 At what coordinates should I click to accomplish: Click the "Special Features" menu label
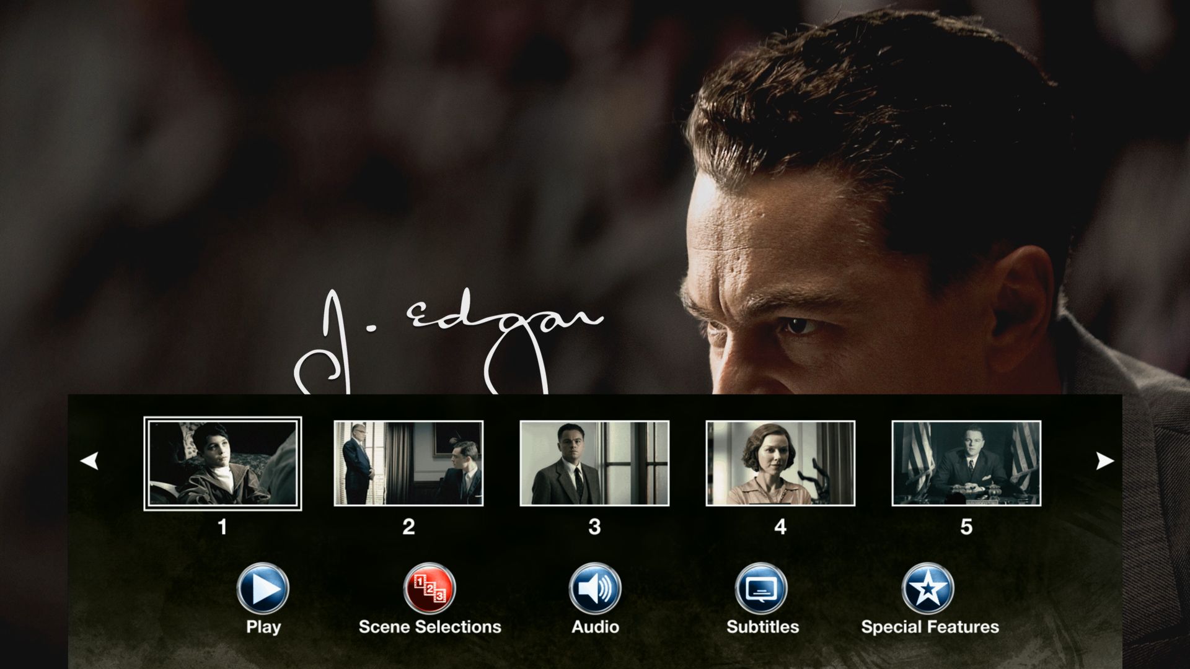click(930, 627)
